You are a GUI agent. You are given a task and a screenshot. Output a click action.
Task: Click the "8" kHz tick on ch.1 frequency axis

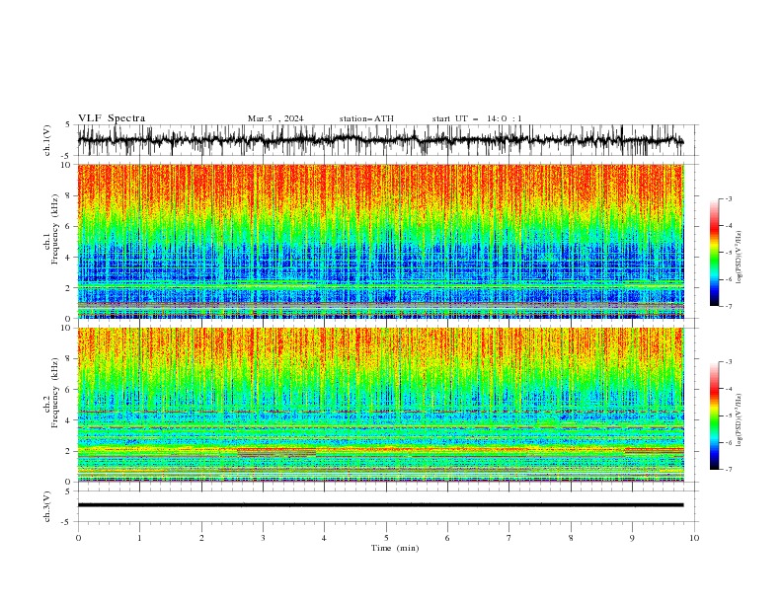point(68,195)
